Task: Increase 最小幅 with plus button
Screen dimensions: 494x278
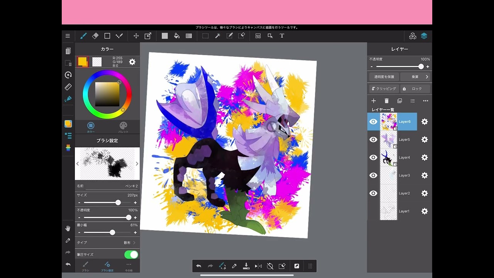Action: [135, 232]
